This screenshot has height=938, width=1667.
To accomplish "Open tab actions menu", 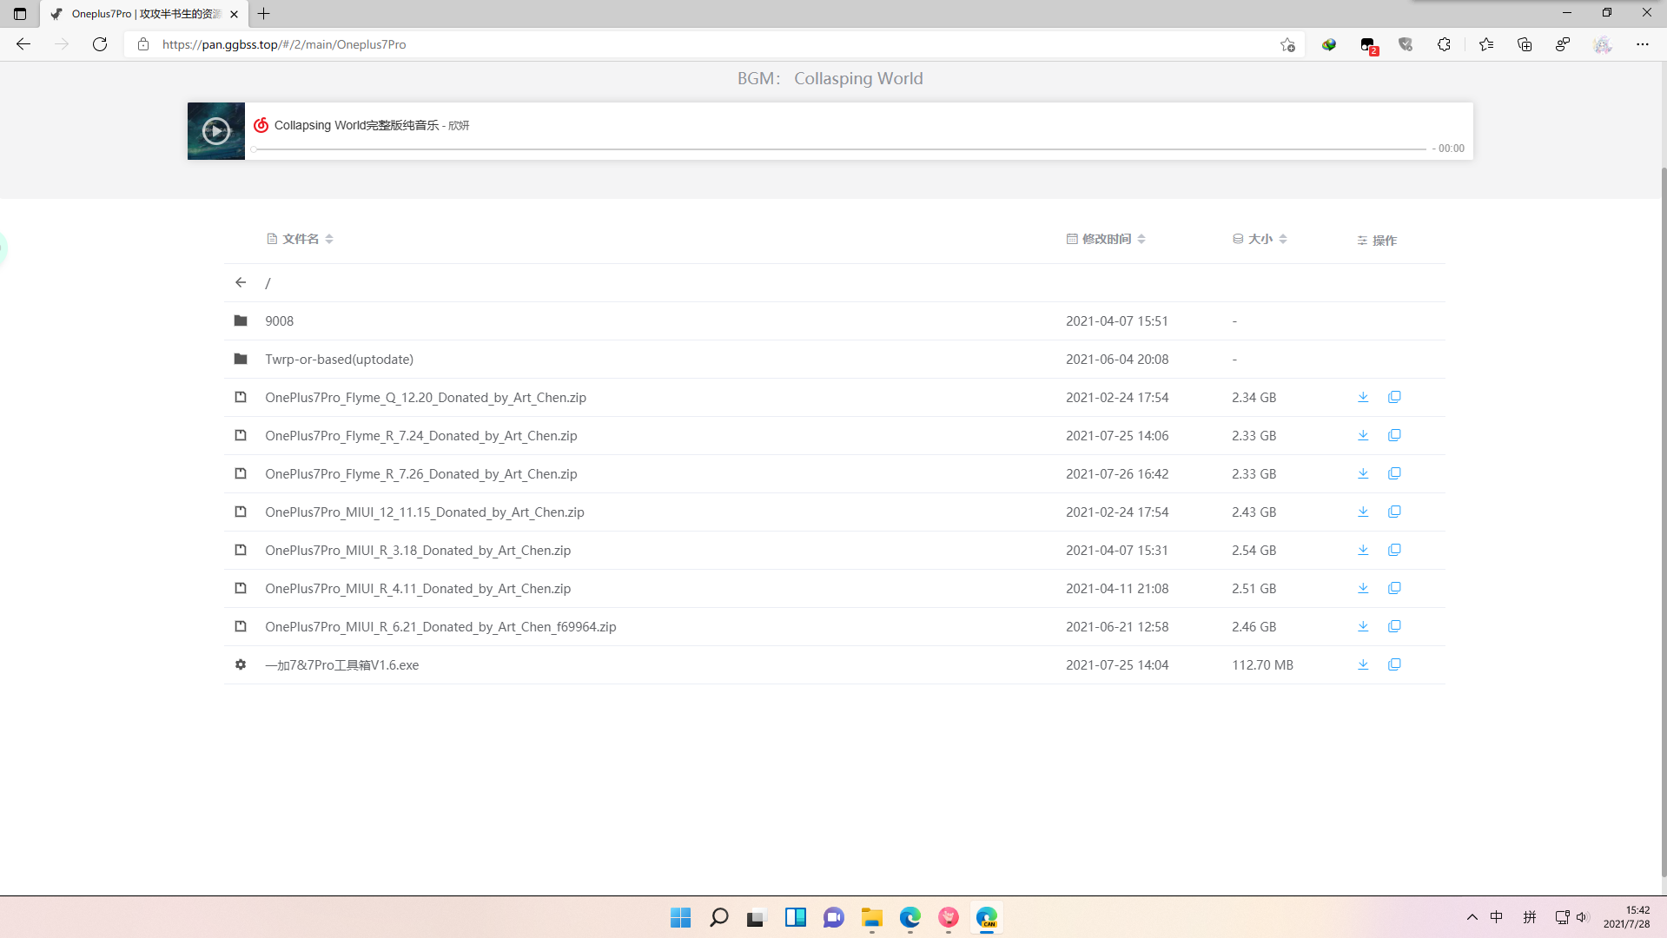I will click(20, 14).
